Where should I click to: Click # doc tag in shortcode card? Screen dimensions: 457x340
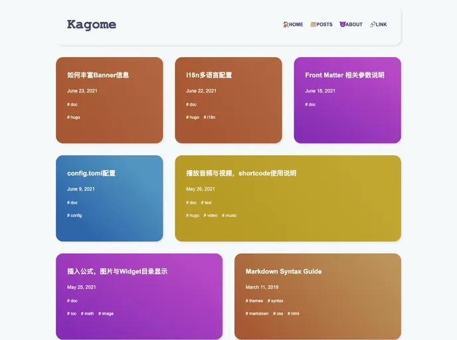point(191,203)
